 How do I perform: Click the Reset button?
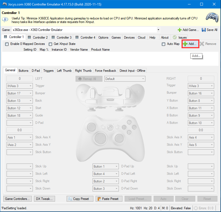click(x=207, y=199)
